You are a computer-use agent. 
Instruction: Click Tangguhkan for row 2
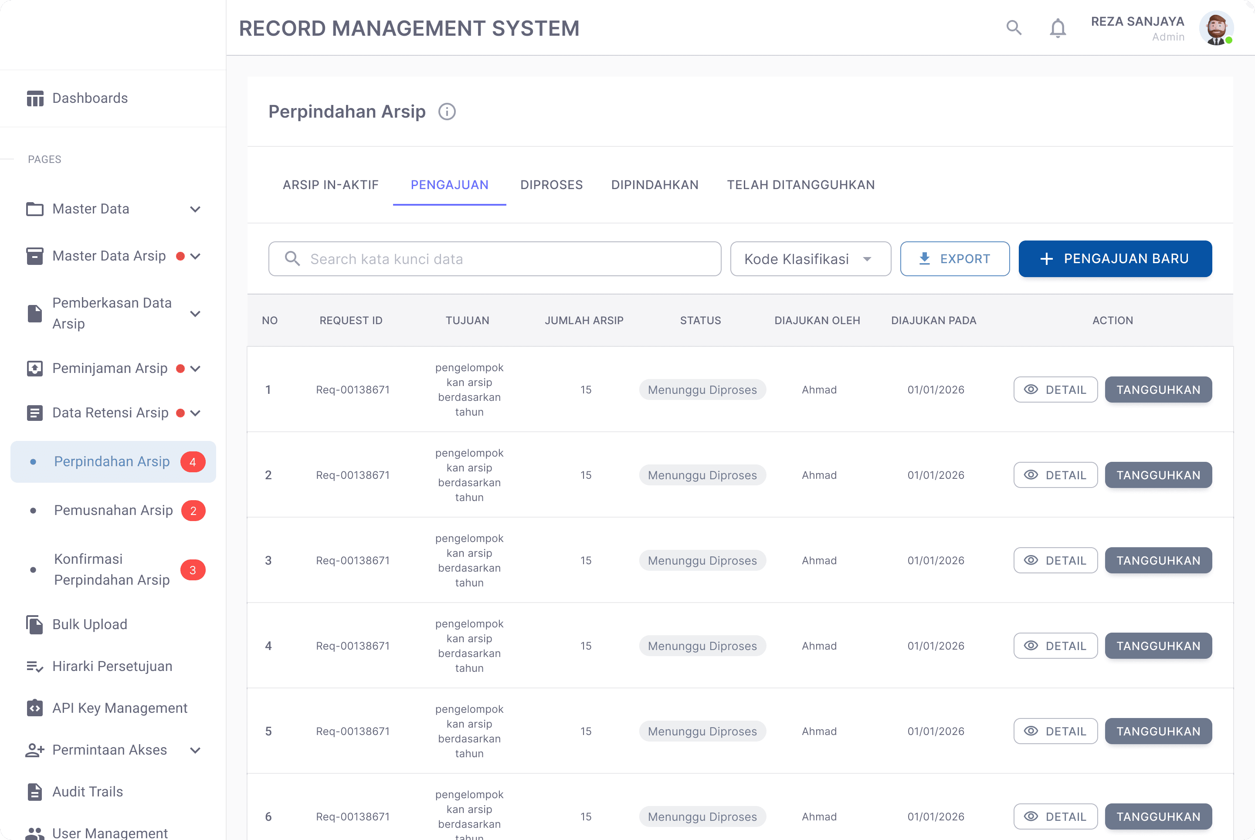1158,475
